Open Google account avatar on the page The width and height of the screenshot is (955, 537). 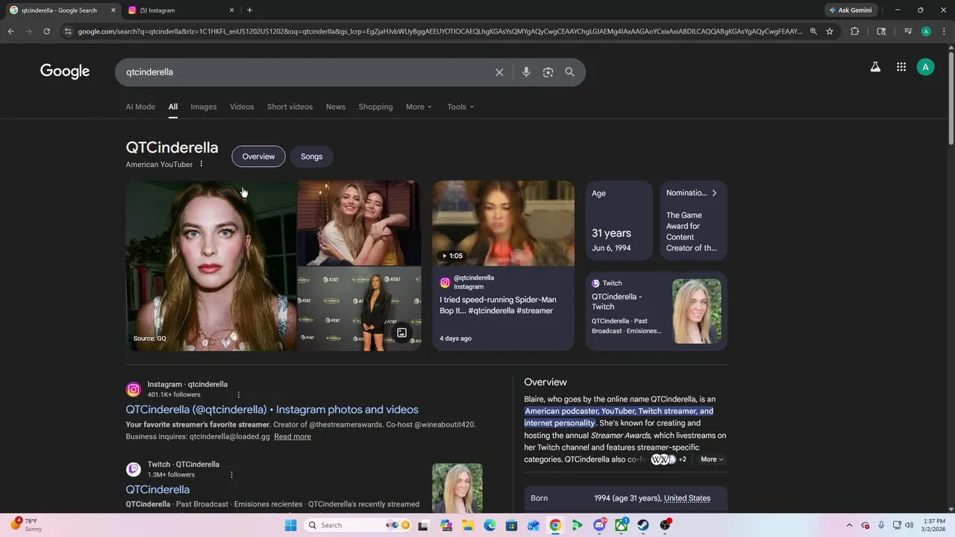pyautogui.click(x=926, y=67)
